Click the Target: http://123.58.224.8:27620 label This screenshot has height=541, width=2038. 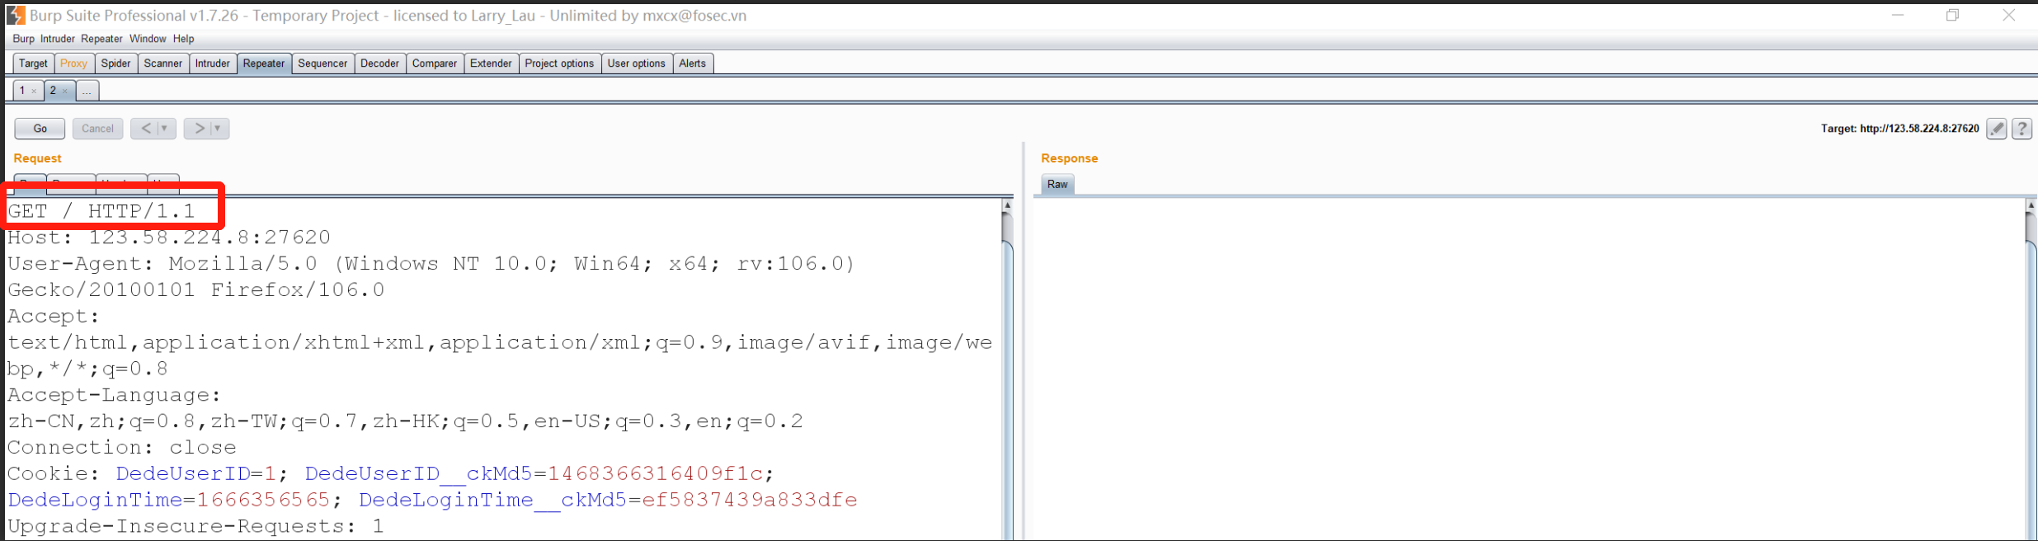tap(1899, 129)
